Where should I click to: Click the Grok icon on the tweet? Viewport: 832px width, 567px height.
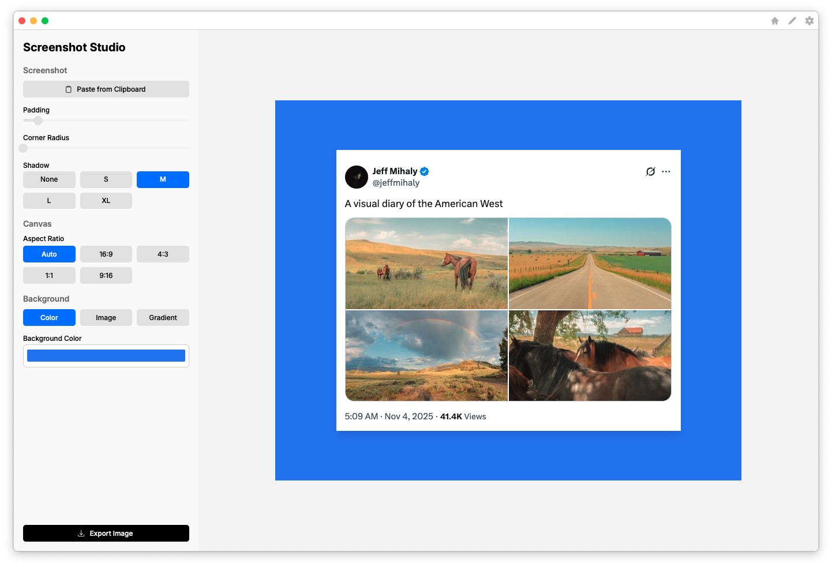650,171
